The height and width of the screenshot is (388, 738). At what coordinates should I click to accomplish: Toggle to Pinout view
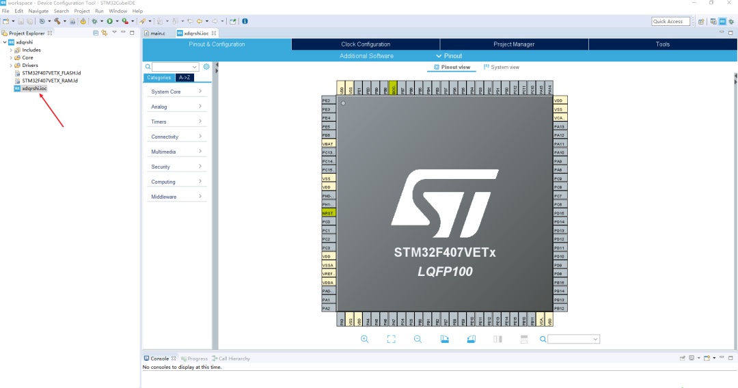click(x=452, y=67)
